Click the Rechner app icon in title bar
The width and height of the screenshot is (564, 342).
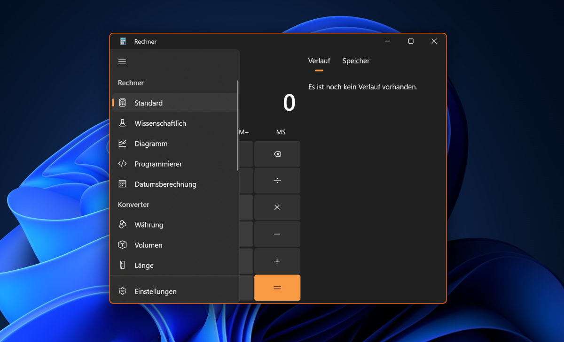[x=123, y=41]
